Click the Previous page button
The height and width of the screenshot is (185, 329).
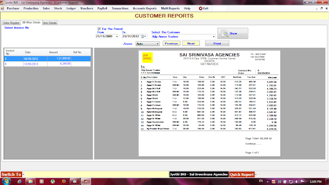pos(171,43)
